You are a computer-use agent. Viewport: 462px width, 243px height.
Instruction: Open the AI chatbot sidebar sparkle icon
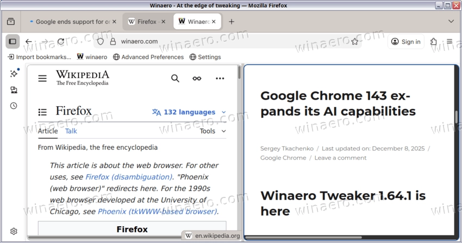(x=14, y=74)
